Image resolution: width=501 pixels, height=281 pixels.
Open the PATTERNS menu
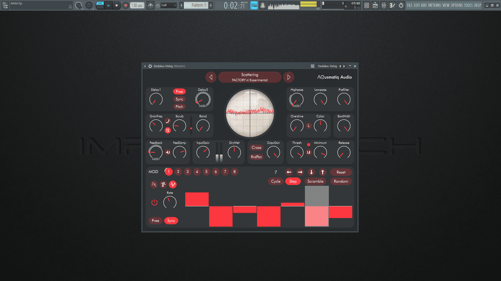pyautogui.click(x=434, y=5)
